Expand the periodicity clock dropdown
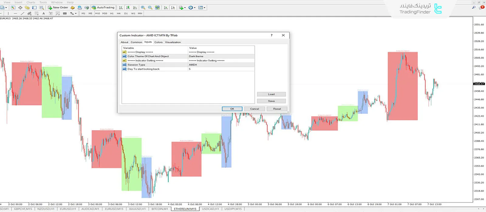Screen dimensions: 486x212 pyautogui.click(x=191, y=8)
